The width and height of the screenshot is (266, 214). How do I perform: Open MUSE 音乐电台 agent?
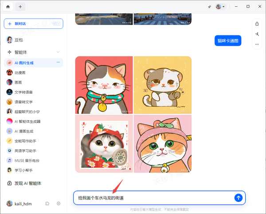pos(33,161)
